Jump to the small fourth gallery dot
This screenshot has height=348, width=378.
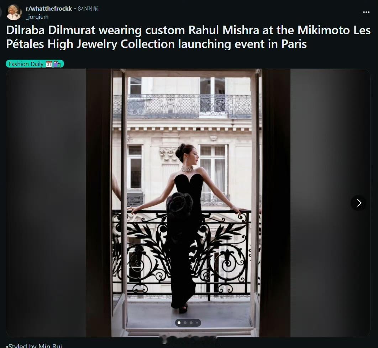[x=197, y=323]
